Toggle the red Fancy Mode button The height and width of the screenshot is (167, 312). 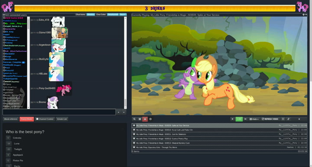pyautogui.click(x=27, y=119)
